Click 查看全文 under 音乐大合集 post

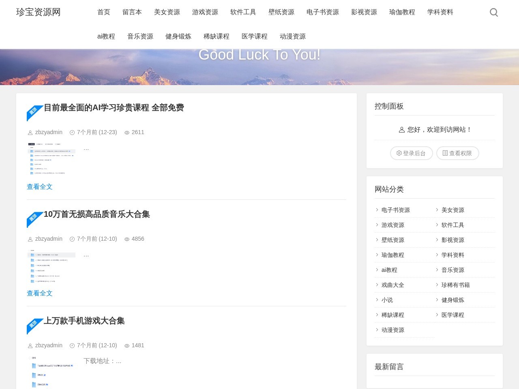[40, 293]
